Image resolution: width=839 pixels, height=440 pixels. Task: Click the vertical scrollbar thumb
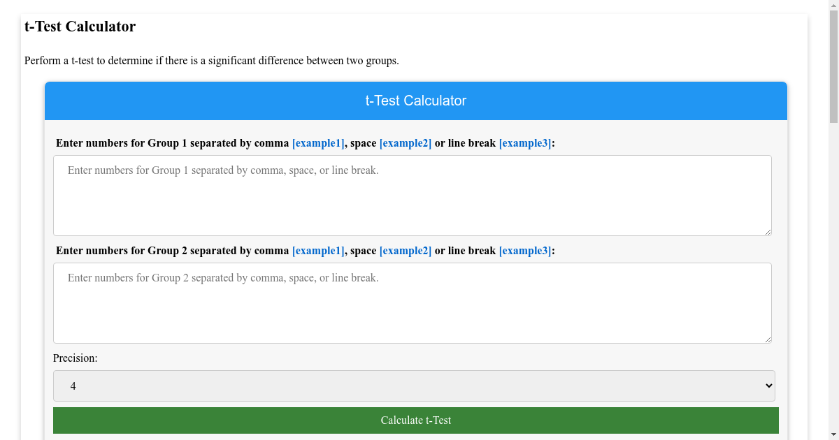833,66
